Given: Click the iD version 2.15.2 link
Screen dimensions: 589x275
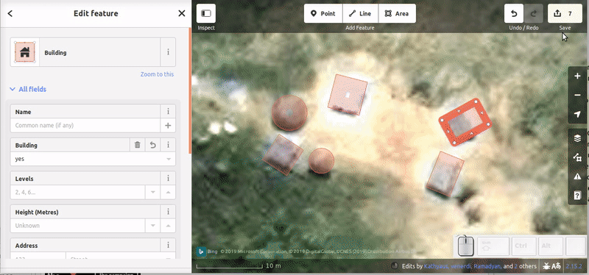Looking at the screenshot, I should point(574,266).
